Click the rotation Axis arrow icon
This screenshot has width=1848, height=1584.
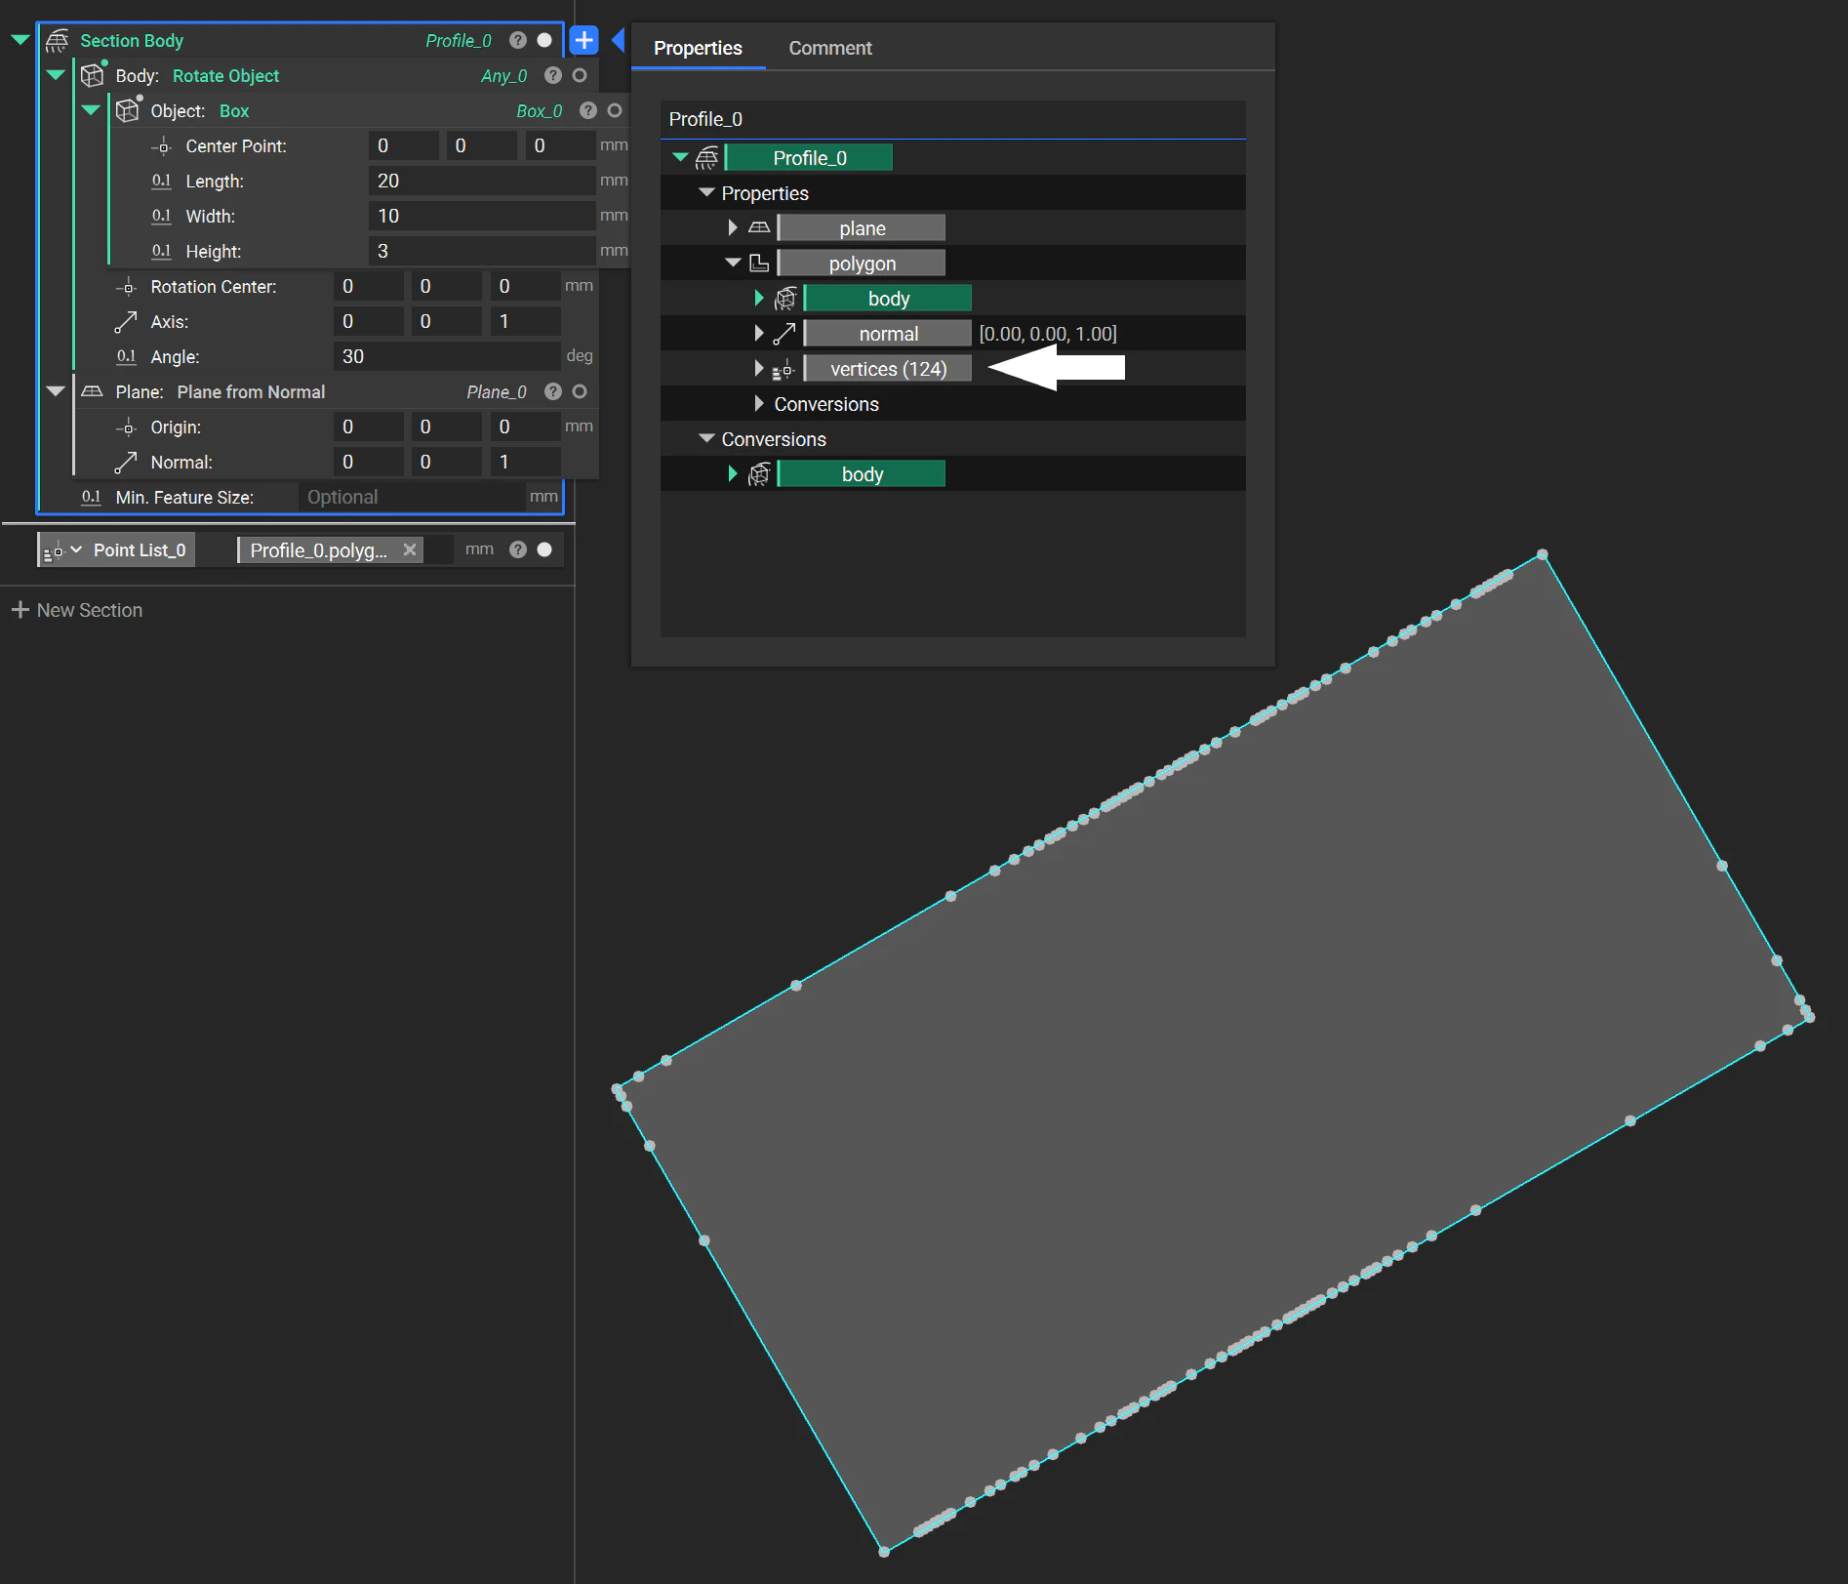point(125,321)
